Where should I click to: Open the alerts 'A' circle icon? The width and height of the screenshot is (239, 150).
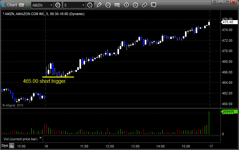click(135, 5)
